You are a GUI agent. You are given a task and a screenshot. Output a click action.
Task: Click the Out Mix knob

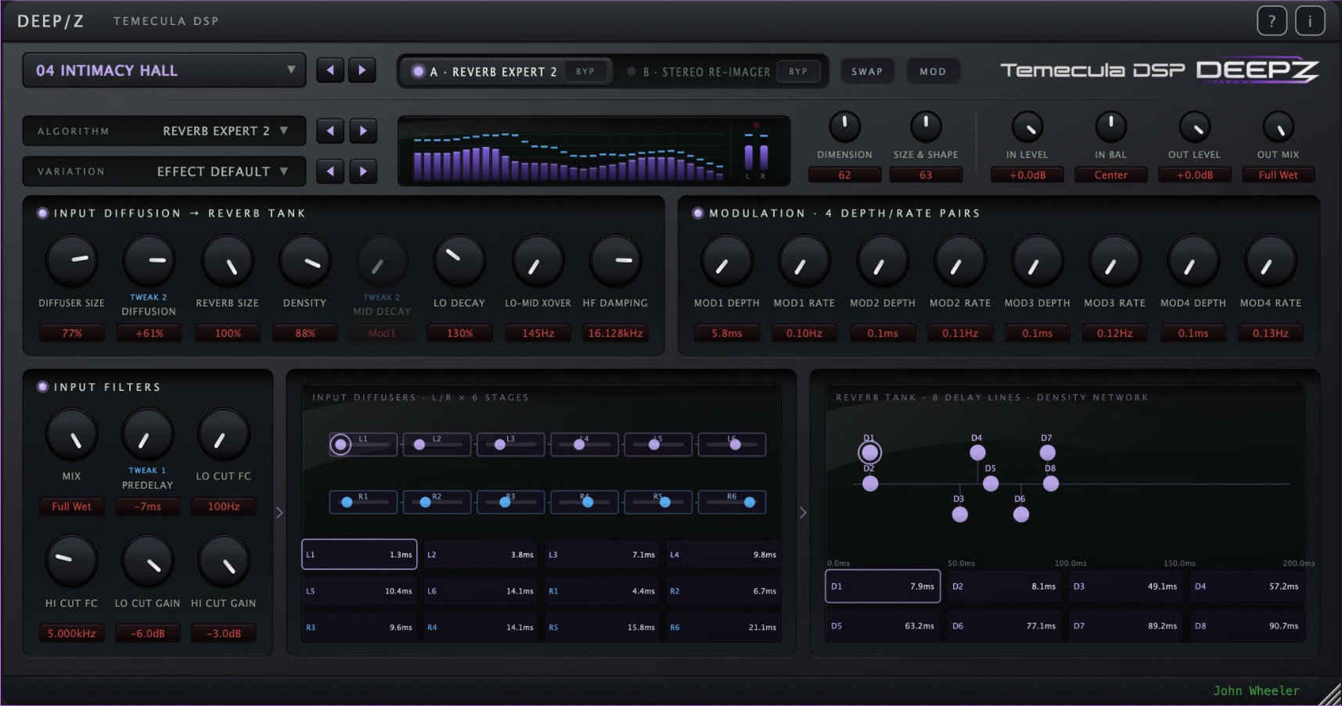pos(1278,126)
